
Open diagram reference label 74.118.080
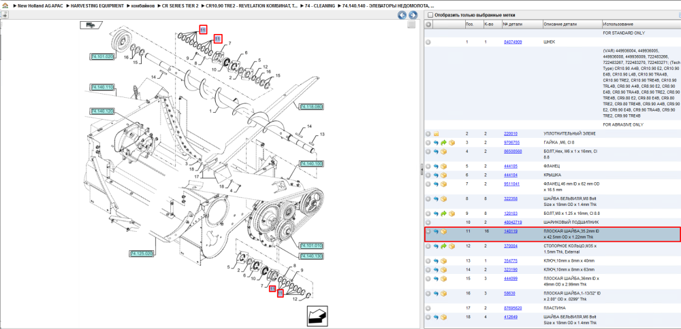pyautogui.click(x=311, y=106)
